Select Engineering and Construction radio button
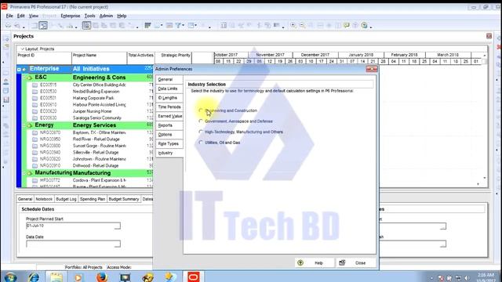This screenshot has width=502, height=282. (201, 110)
